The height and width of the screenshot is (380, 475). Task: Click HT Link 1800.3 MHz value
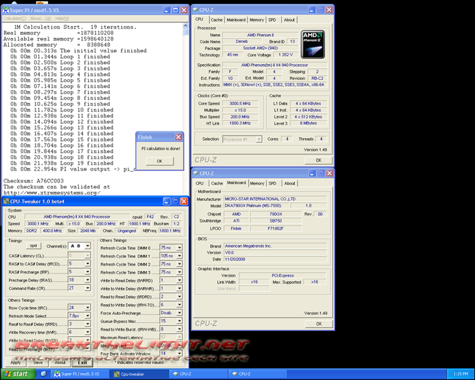pos(240,123)
